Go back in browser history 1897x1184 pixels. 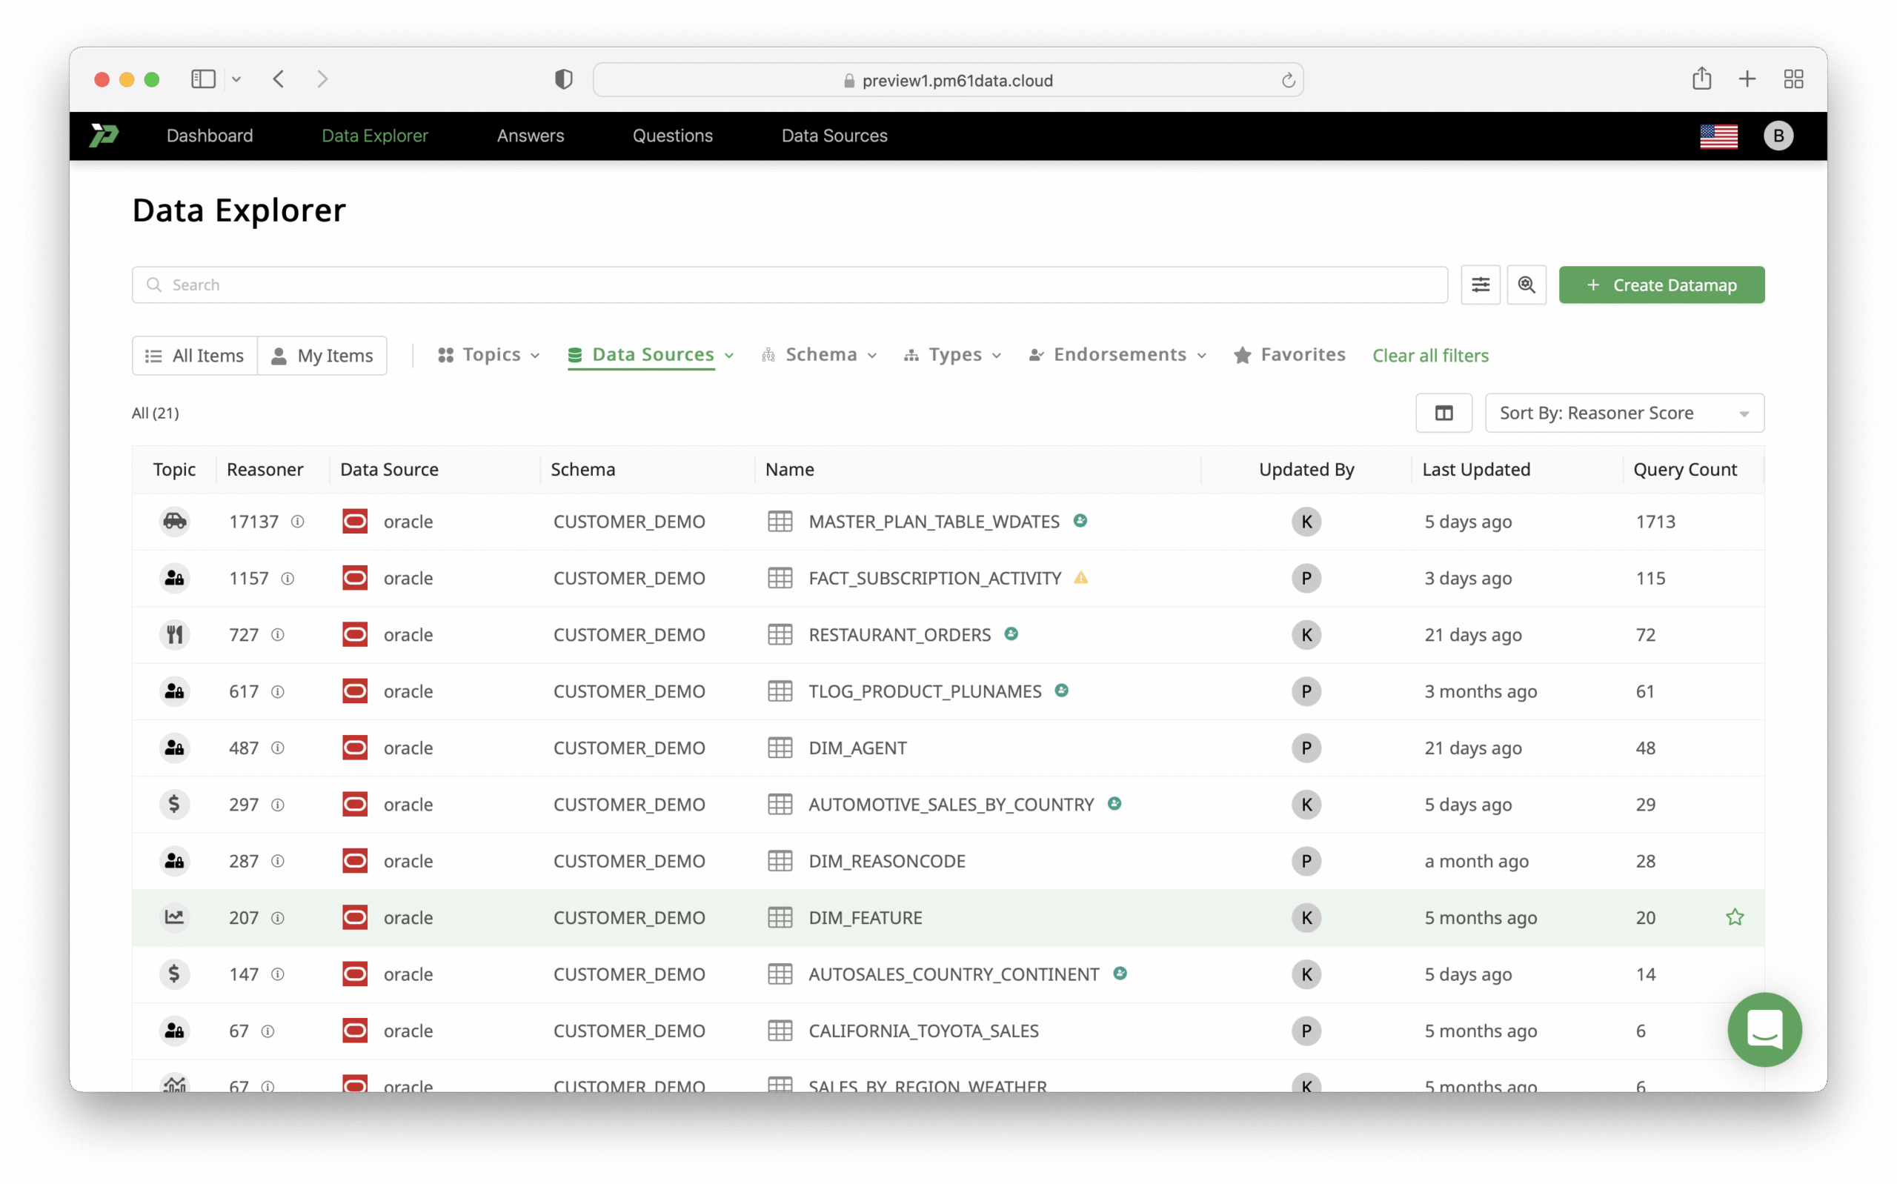pyautogui.click(x=279, y=79)
